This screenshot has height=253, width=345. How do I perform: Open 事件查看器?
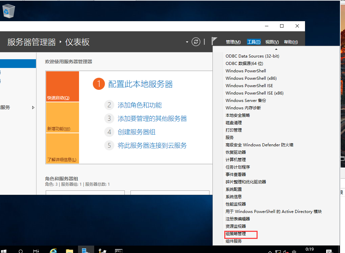[236, 174]
